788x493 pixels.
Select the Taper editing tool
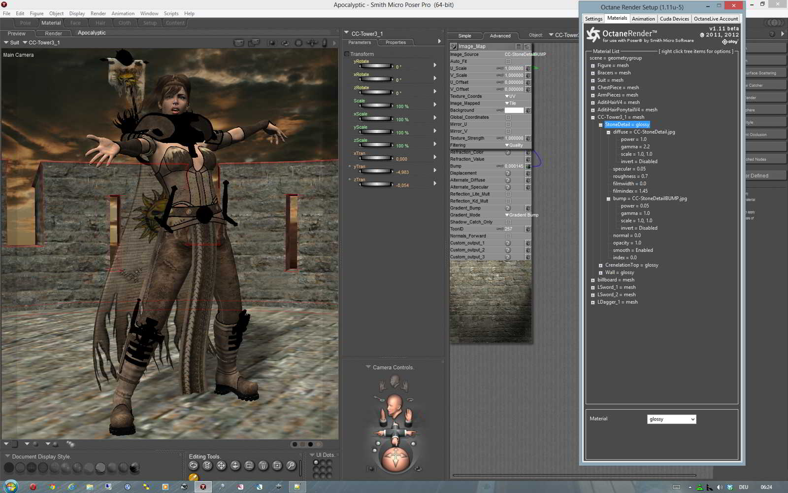click(x=263, y=465)
